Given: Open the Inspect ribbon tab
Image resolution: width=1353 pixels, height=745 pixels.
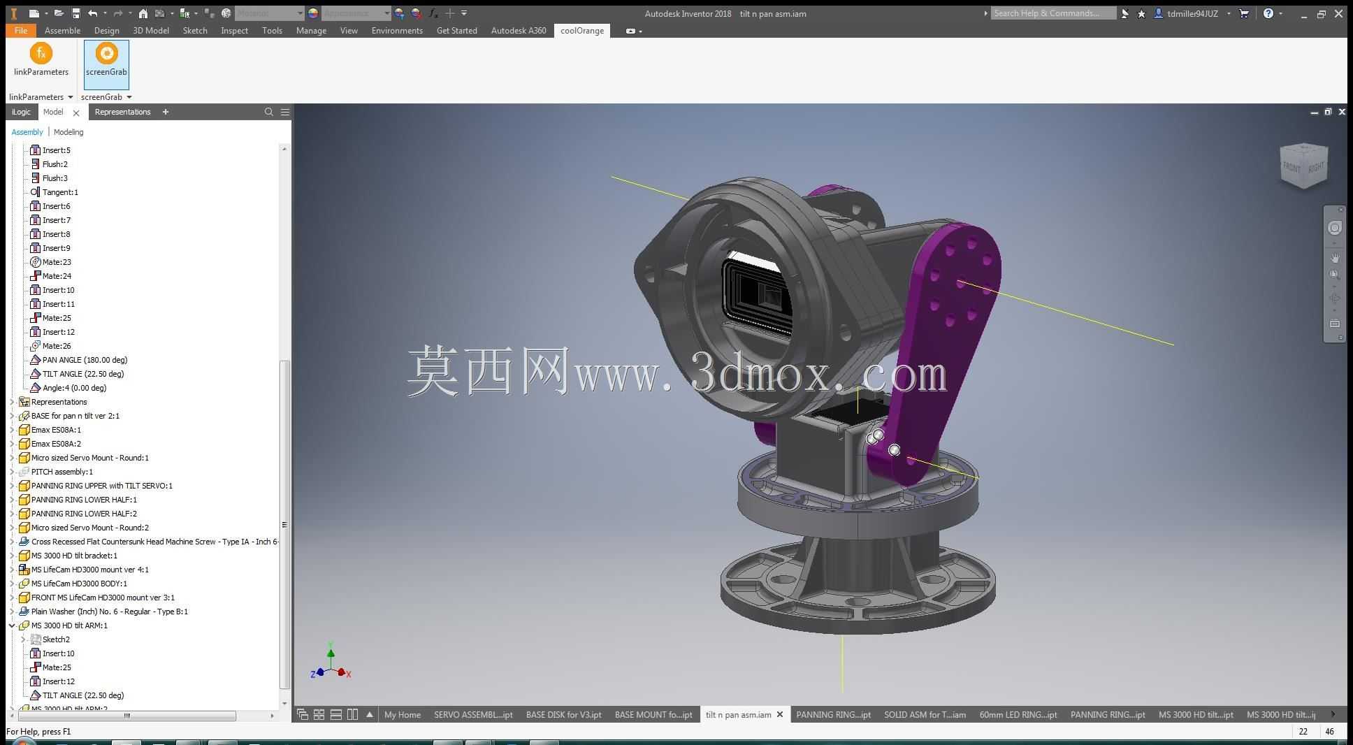Looking at the screenshot, I should click(234, 31).
